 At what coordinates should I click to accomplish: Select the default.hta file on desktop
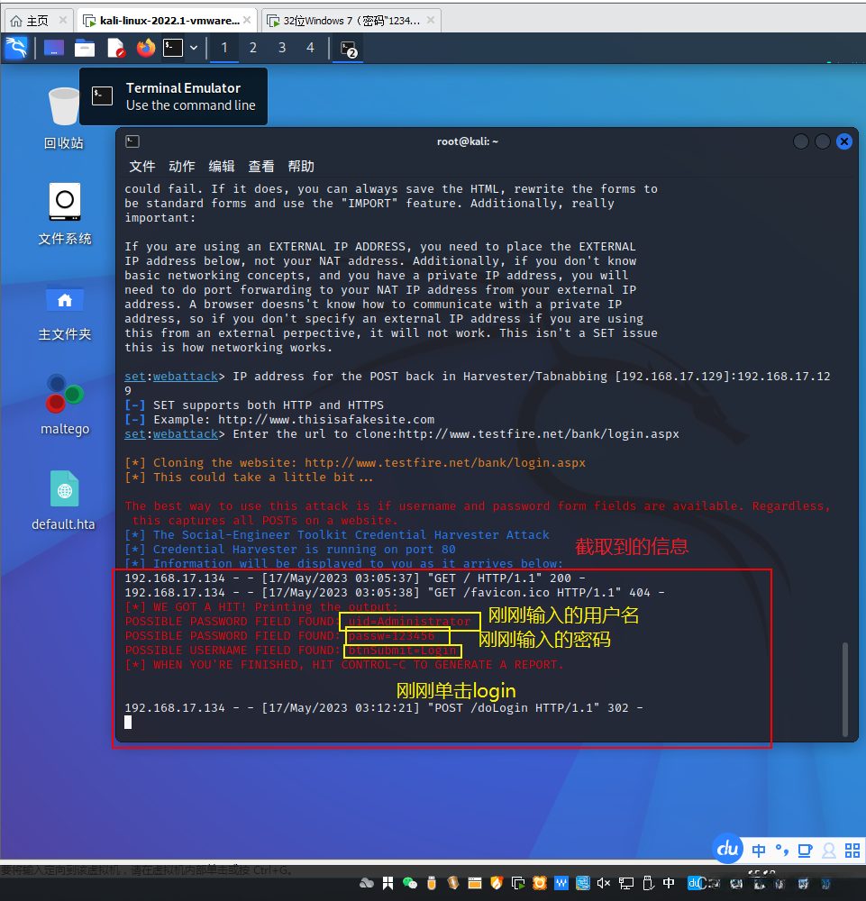coord(63,500)
